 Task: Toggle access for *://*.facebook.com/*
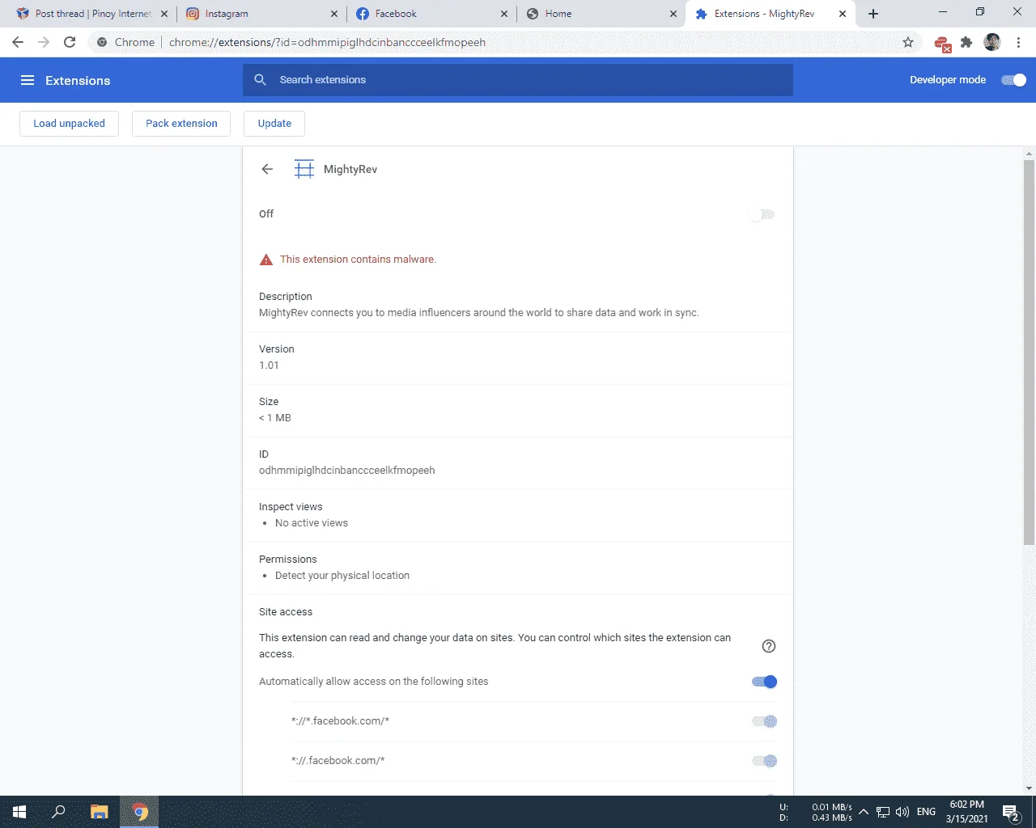[x=764, y=721]
